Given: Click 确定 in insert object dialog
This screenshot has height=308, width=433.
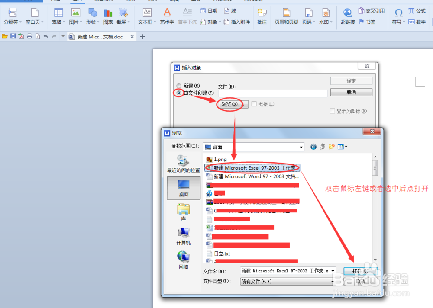Looking at the screenshot, I should point(351,81).
